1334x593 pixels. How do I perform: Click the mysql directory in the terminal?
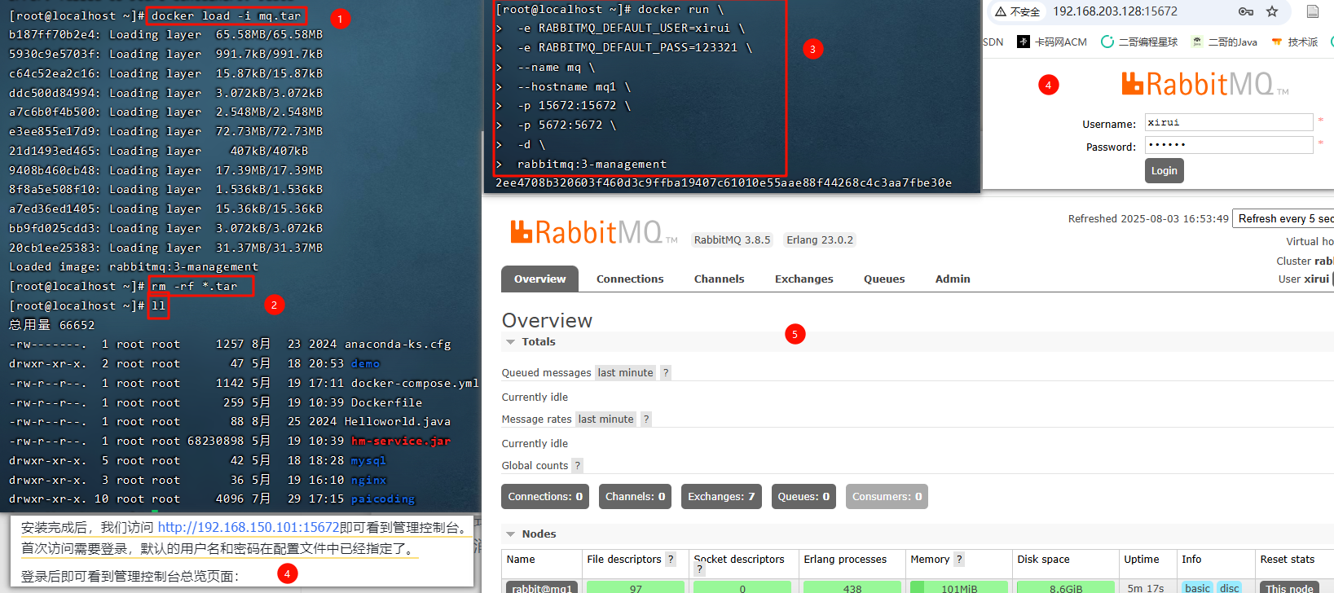[369, 460]
